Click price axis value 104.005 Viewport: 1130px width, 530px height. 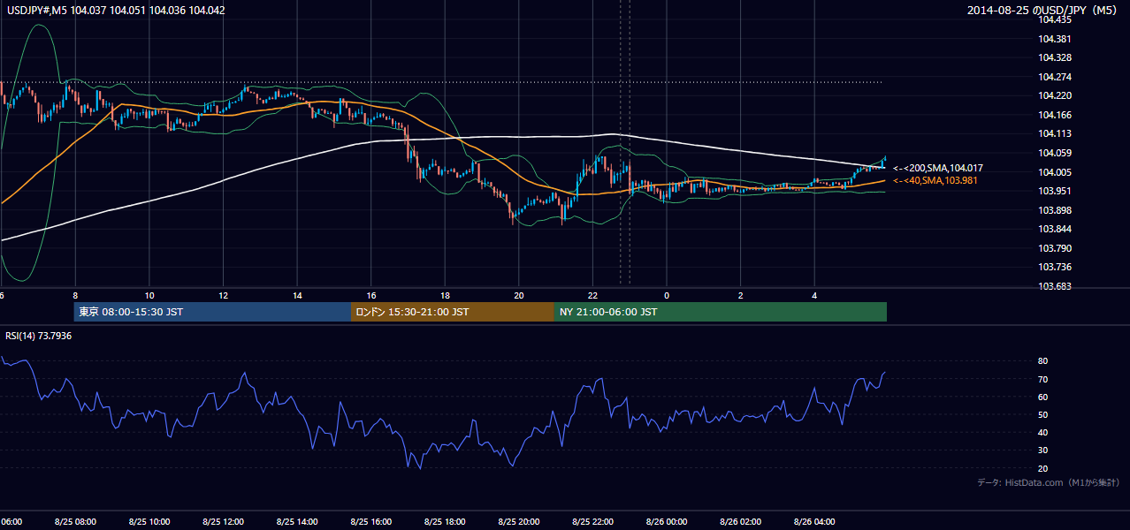[x=1055, y=172]
